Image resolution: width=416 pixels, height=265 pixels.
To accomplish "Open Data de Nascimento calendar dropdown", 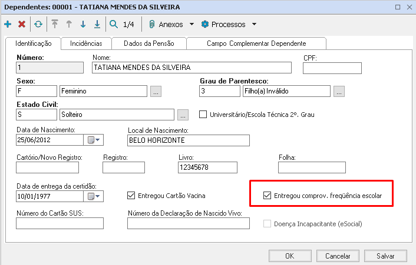I will tap(93, 140).
